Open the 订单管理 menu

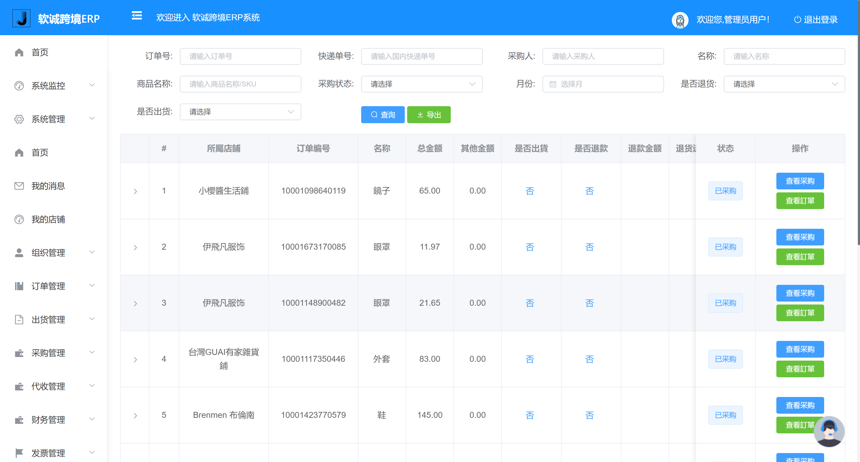[54, 286]
